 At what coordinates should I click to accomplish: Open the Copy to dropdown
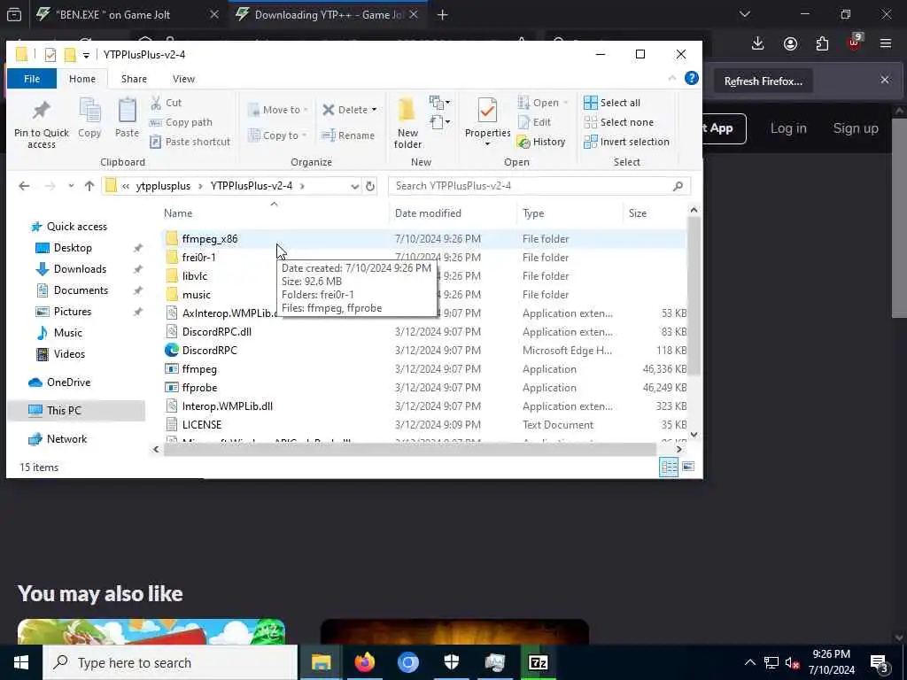point(277,135)
